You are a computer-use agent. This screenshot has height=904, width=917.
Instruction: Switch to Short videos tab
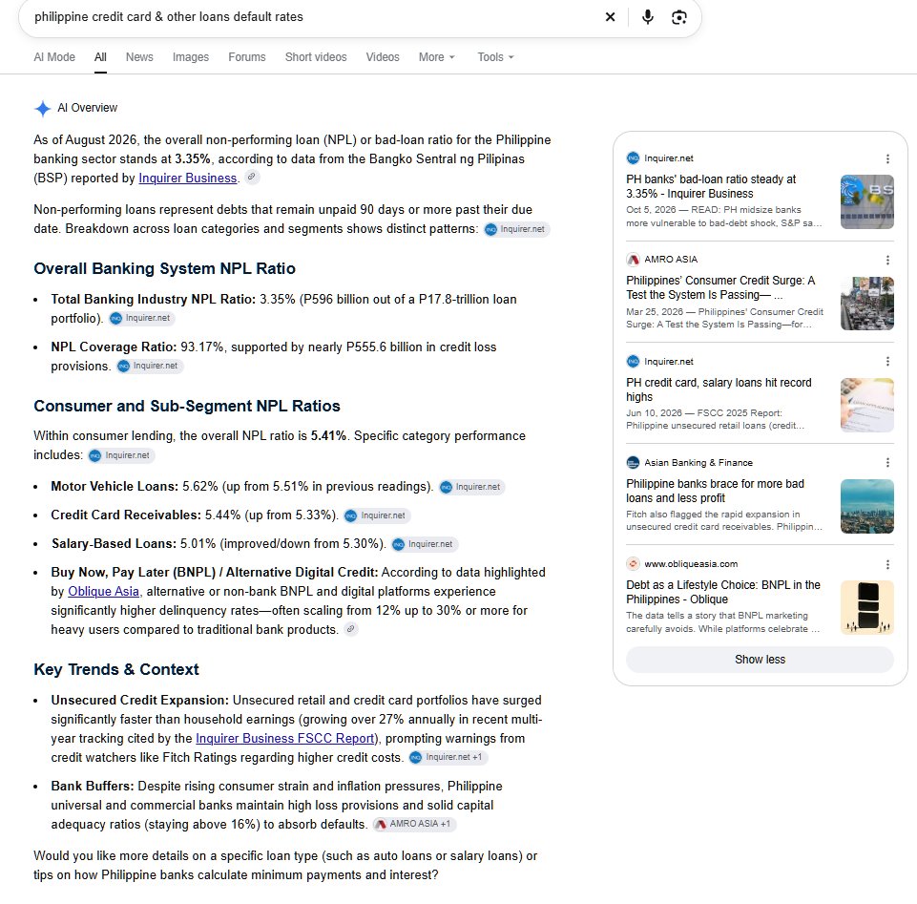tap(316, 57)
